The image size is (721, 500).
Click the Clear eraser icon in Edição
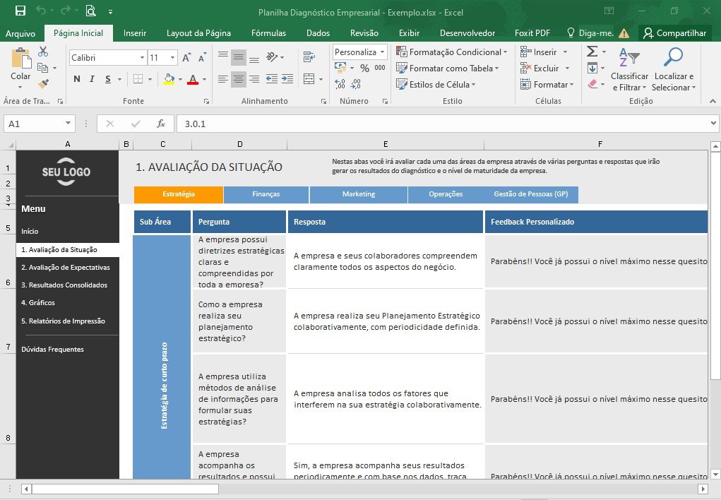tap(592, 84)
